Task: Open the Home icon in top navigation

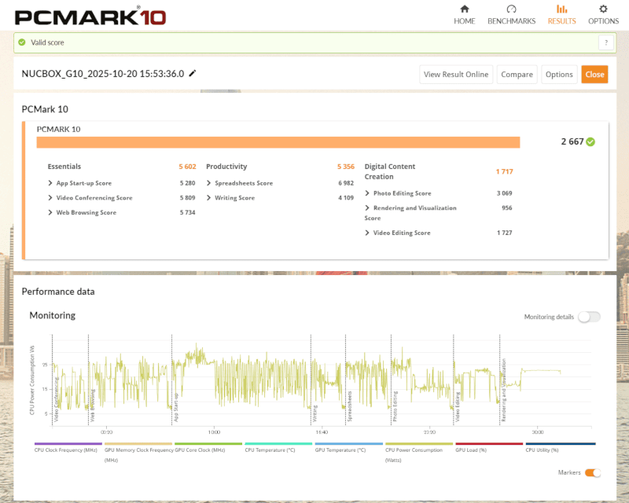Action: pyautogui.click(x=464, y=9)
